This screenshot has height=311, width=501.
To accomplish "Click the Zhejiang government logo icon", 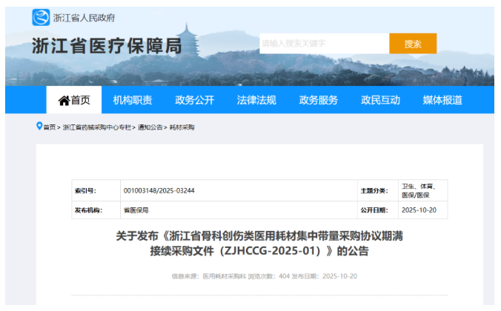I will (x=42, y=17).
